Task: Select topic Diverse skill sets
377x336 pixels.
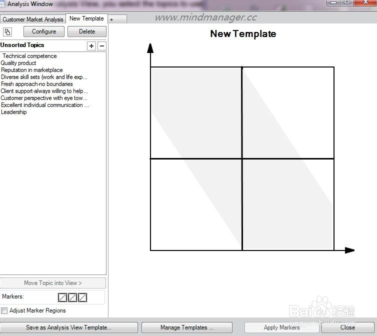Action: click(x=44, y=77)
